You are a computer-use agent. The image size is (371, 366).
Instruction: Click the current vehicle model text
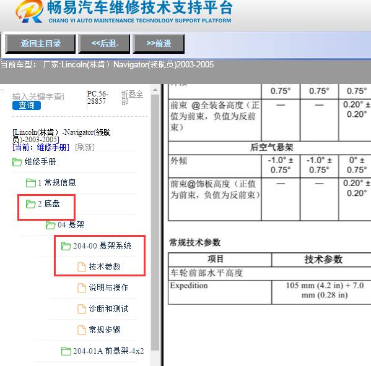(107, 65)
